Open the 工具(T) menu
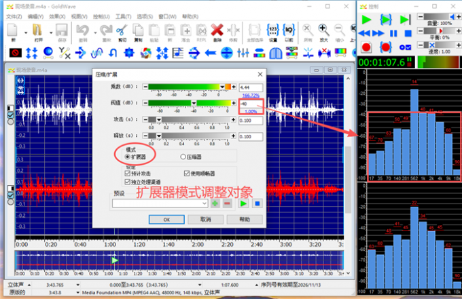This screenshot has height=299, width=462. click(123, 15)
